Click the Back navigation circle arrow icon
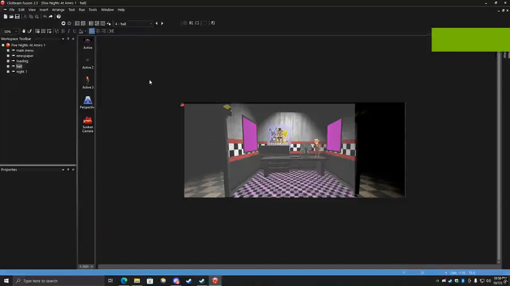Image resolution: width=510 pixels, height=286 pixels. 63,23
